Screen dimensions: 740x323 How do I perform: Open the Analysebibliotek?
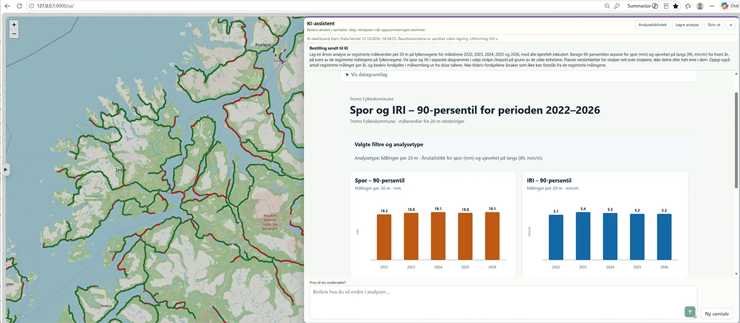point(652,25)
